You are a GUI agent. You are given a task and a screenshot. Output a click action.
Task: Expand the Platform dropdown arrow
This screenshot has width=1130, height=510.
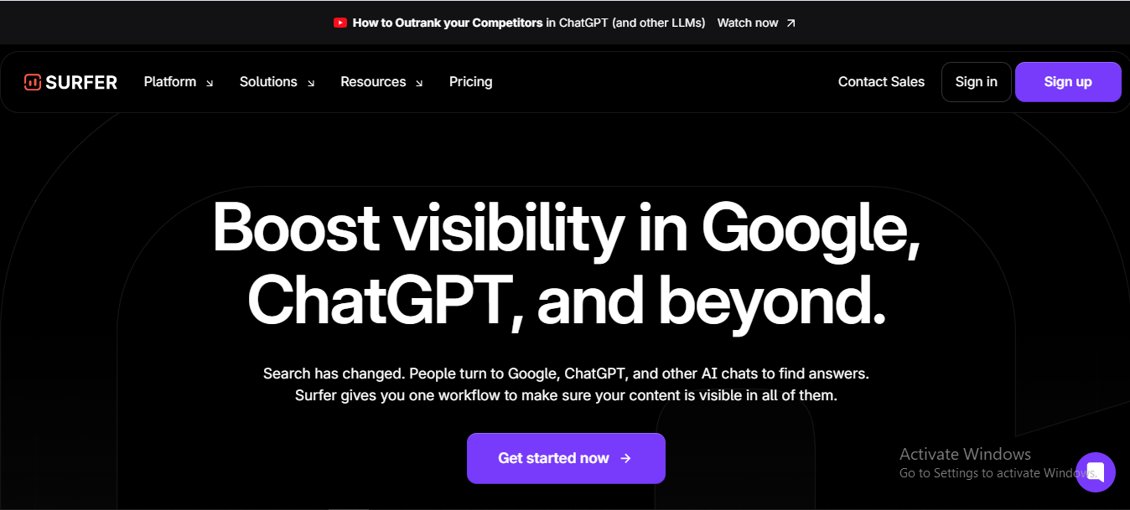(x=210, y=83)
